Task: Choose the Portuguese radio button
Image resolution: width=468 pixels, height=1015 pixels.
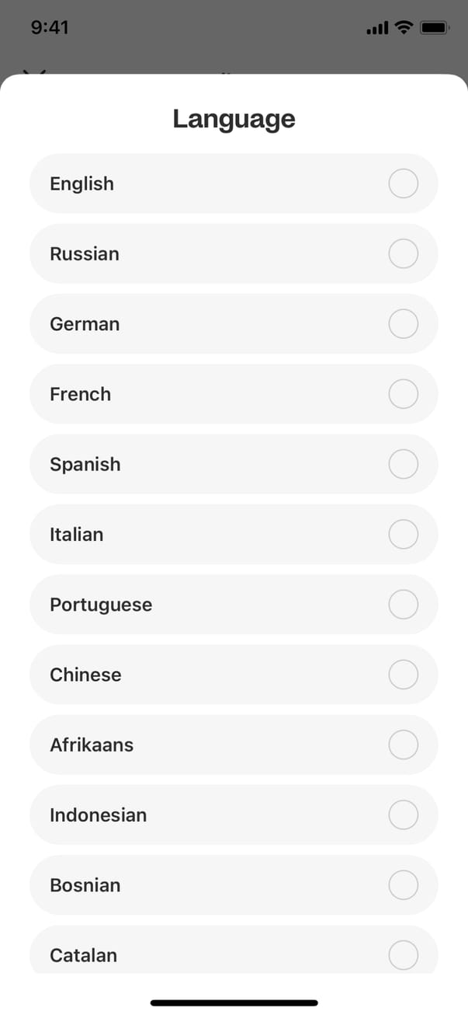Action: (403, 605)
